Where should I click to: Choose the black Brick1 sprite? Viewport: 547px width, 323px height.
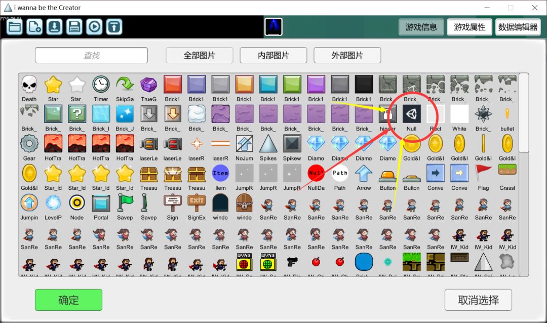click(364, 85)
